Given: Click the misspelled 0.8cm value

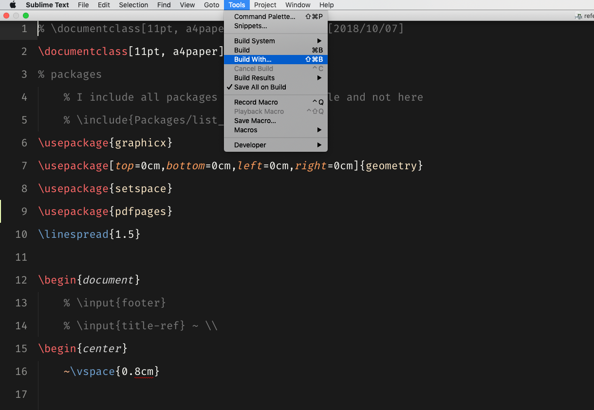Looking at the screenshot, I should 137,372.
